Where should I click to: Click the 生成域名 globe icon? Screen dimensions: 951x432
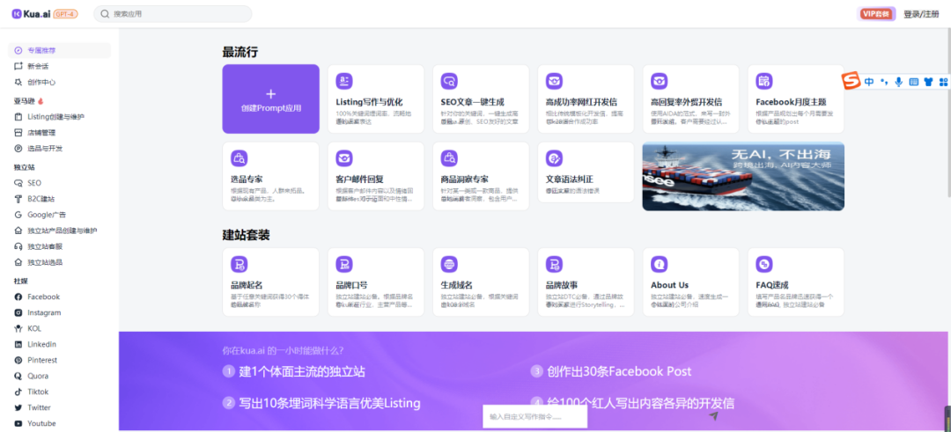[449, 264]
